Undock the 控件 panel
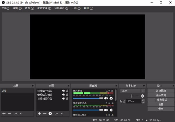 pyautogui.click(x=173, y=86)
